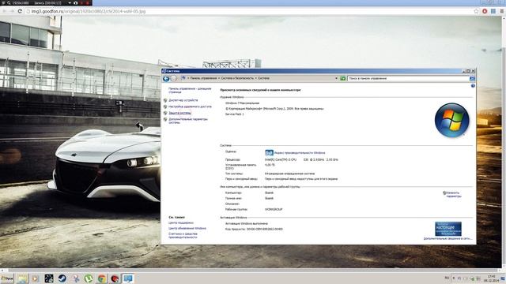Open 'Центр обновления Windows' link

click(x=187, y=228)
